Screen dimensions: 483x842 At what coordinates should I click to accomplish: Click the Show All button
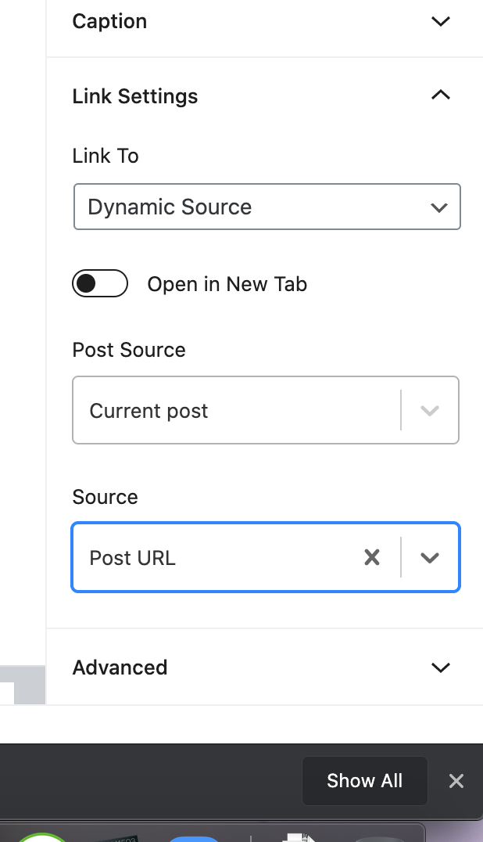364,781
